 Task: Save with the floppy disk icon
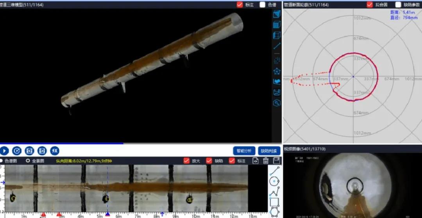tap(276, 161)
